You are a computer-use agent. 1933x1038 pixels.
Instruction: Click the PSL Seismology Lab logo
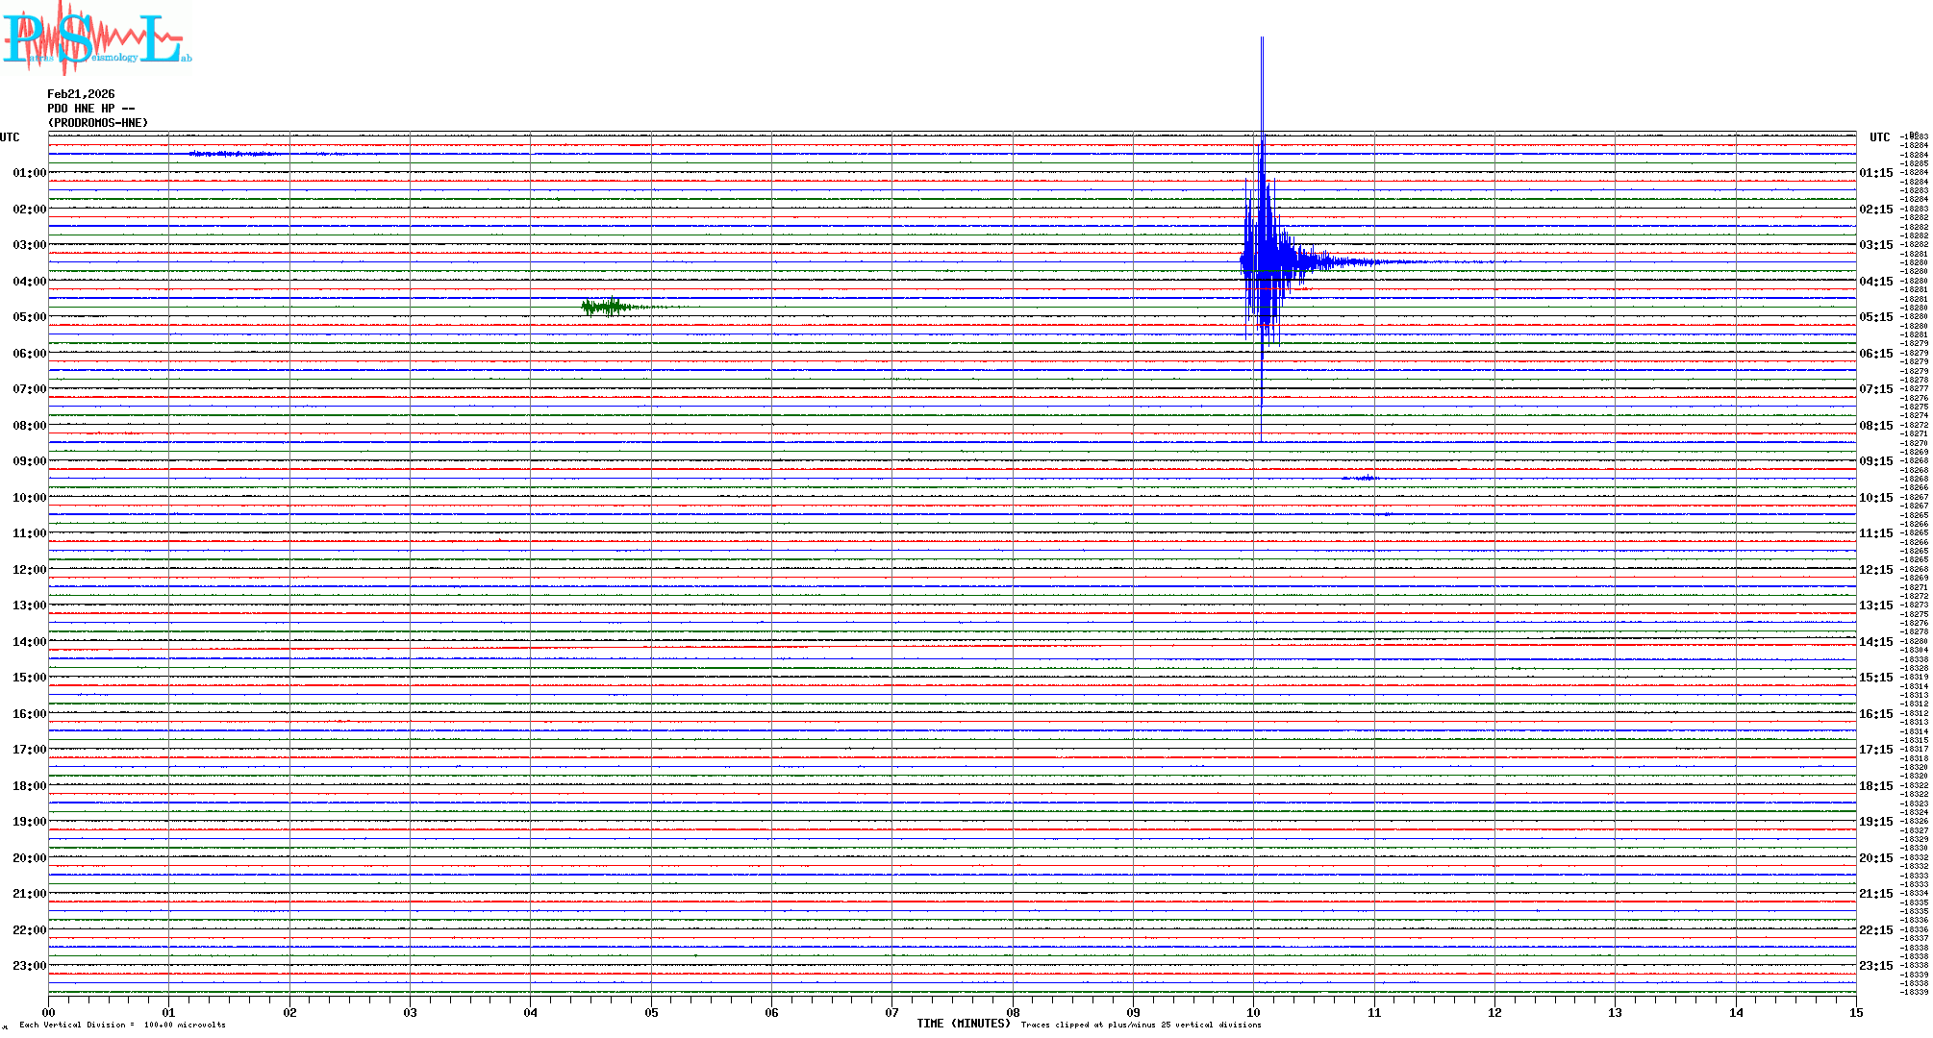pyautogui.click(x=96, y=38)
